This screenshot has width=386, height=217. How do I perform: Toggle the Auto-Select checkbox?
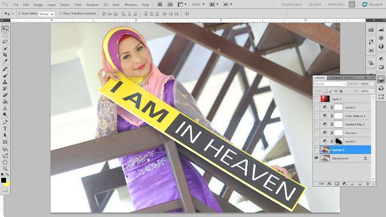coord(19,13)
